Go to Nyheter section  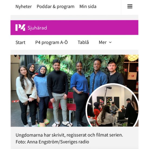[24, 7]
